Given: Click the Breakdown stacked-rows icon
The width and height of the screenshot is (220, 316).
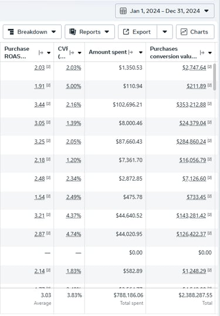Looking at the screenshot, I should coord(11,32).
